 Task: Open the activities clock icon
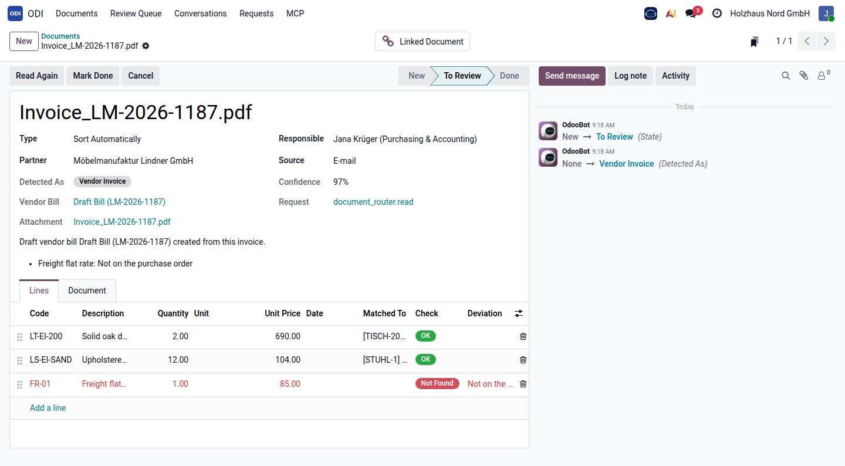tap(717, 13)
